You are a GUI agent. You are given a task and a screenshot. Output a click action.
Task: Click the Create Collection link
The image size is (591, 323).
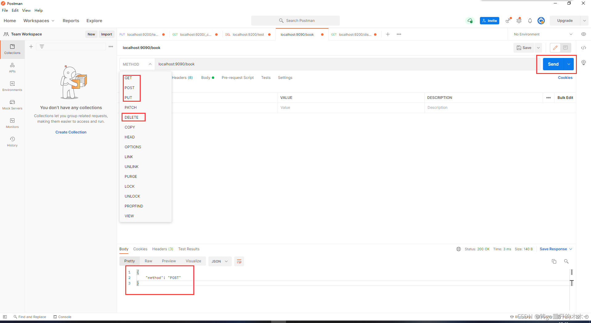click(71, 132)
